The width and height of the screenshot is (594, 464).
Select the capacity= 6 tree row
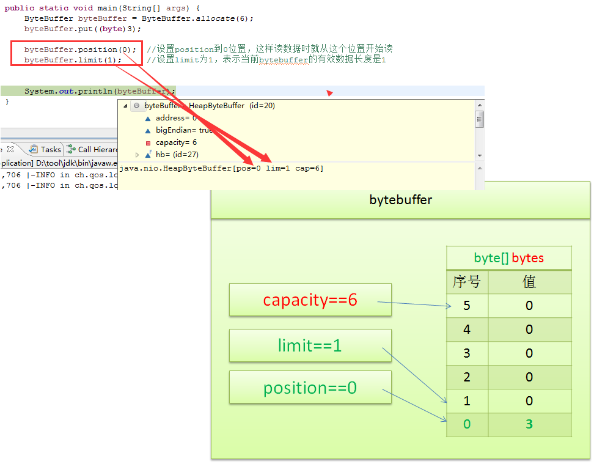pyautogui.click(x=176, y=142)
